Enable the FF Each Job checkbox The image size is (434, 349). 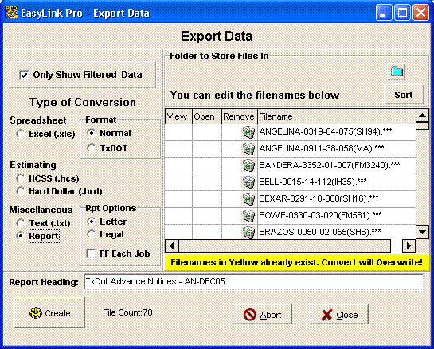tap(91, 253)
